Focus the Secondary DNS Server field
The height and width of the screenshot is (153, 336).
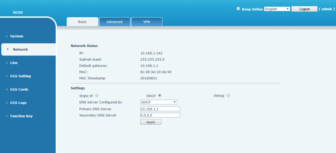click(x=160, y=115)
